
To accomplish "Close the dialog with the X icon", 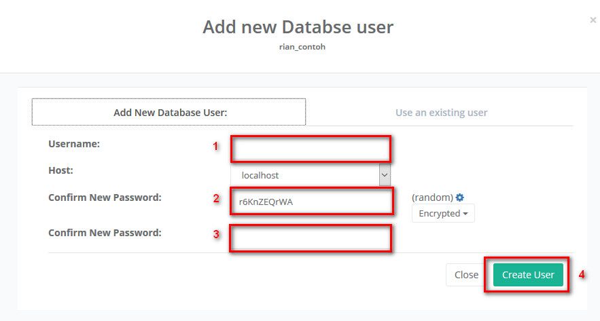I will 593,20.
